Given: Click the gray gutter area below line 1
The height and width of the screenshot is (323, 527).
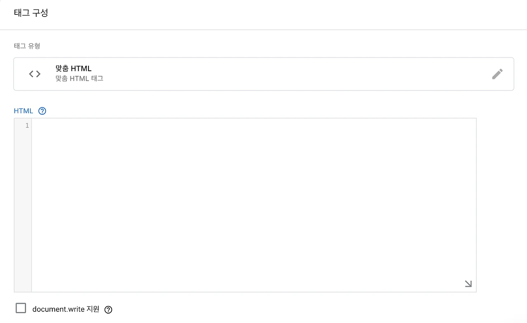Looking at the screenshot, I should point(23,210).
